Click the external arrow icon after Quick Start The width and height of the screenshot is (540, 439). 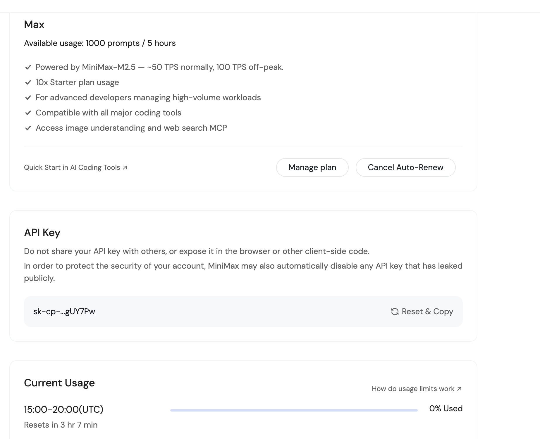click(x=125, y=167)
